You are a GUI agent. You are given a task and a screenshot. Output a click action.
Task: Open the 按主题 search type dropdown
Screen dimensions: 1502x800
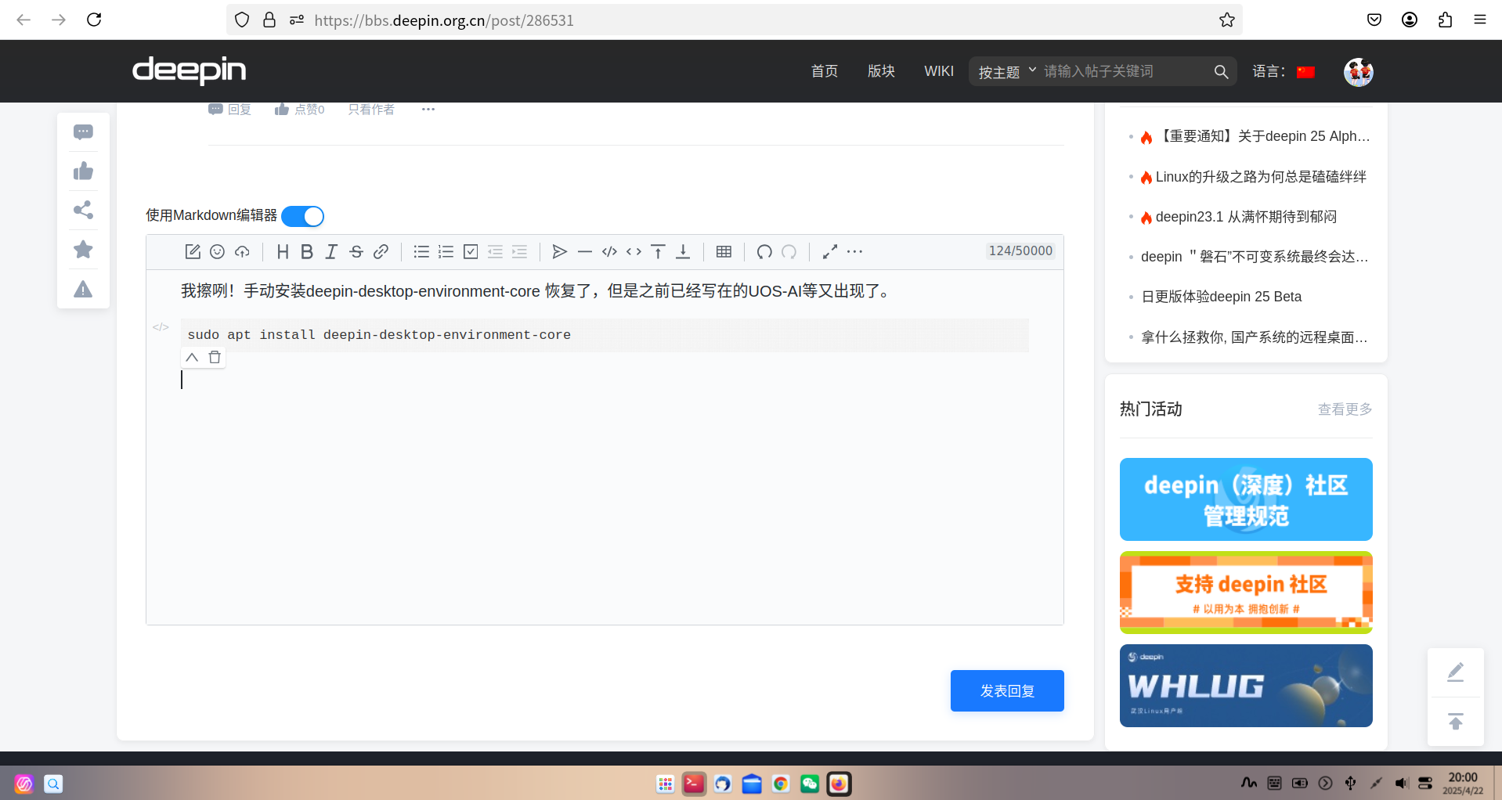pos(1007,71)
